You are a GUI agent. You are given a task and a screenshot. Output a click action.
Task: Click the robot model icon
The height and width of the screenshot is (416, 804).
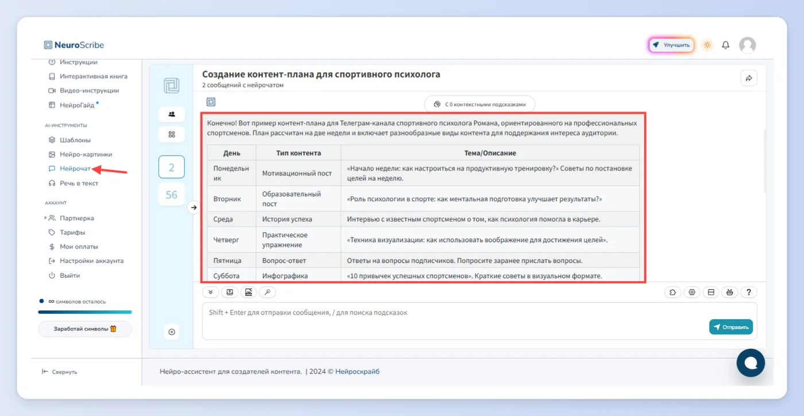[729, 292]
